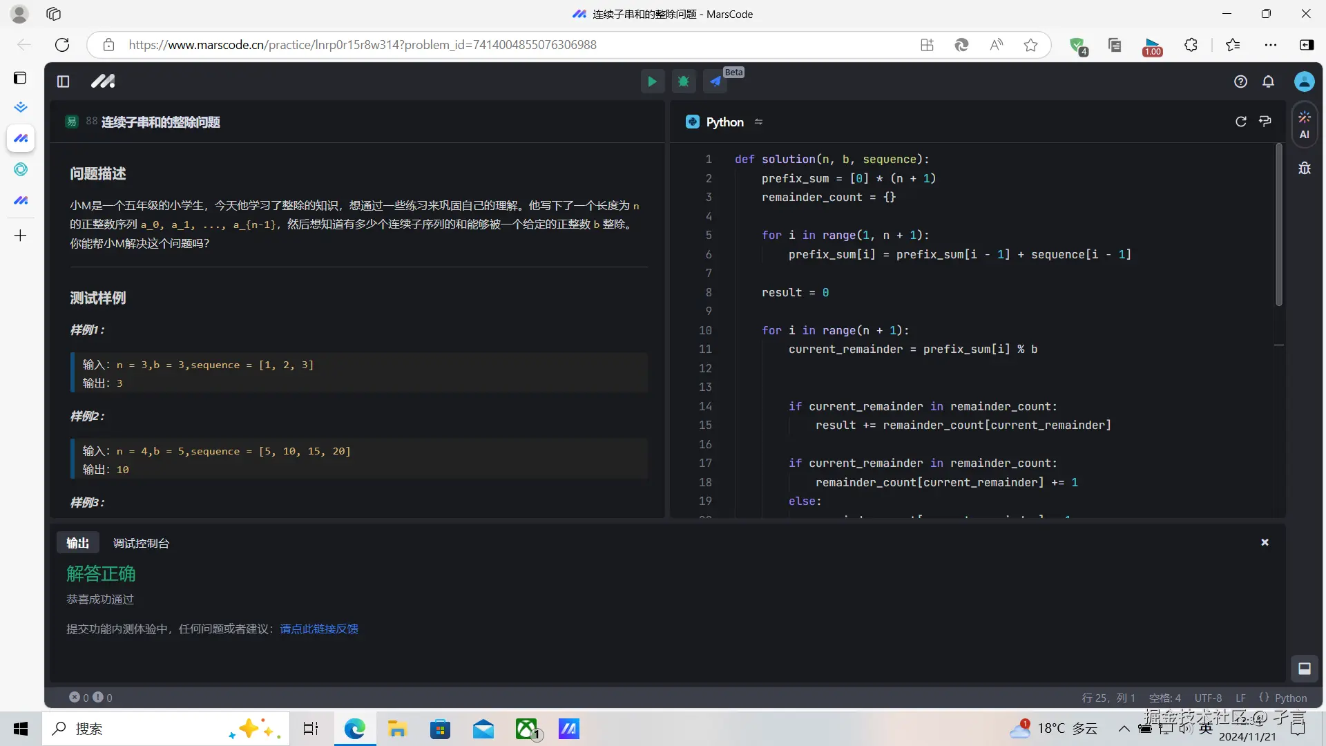Viewport: 1326px width, 746px height.
Task: Toggle the left sidebar panel layout
Action: (x=63, y=82)
